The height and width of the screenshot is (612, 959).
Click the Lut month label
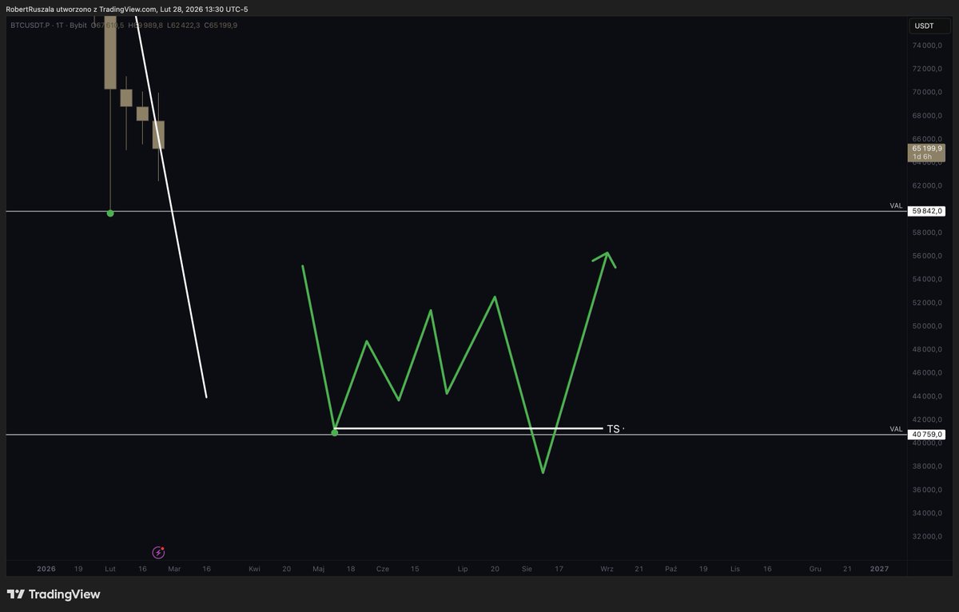[110, 569]
